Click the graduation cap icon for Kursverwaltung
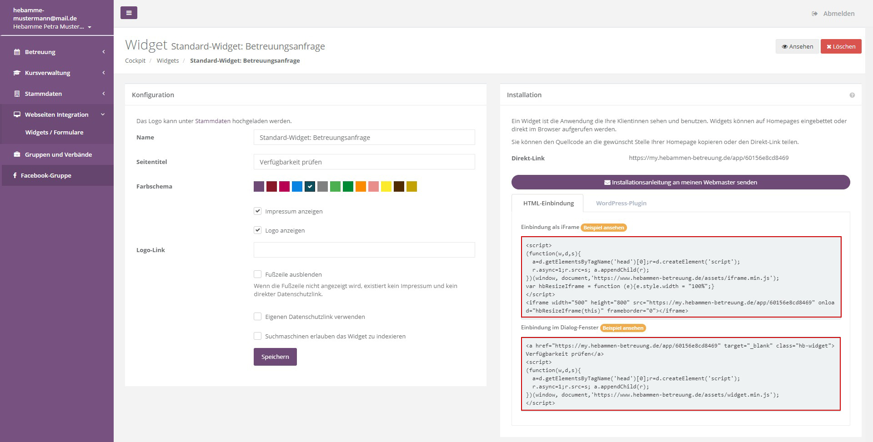Screen dimensions: 873x442 [17, 73]
